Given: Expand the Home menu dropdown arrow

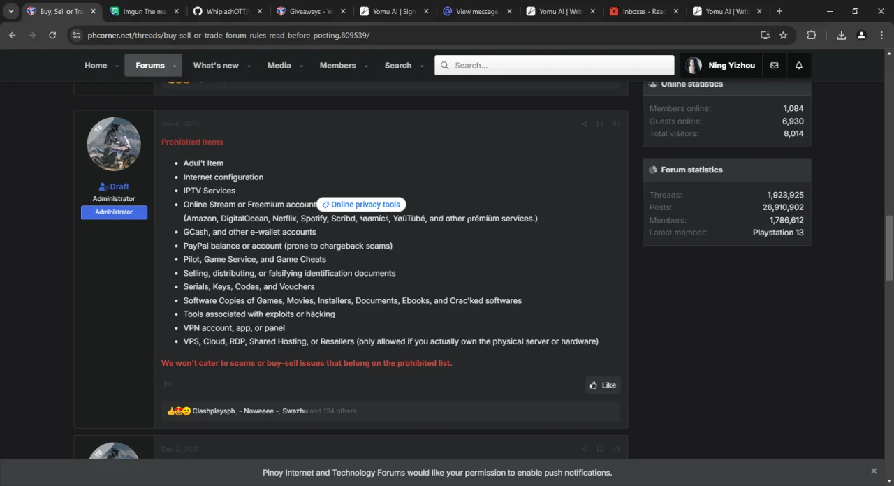Looking at the screenshot, I should point(117,66).
